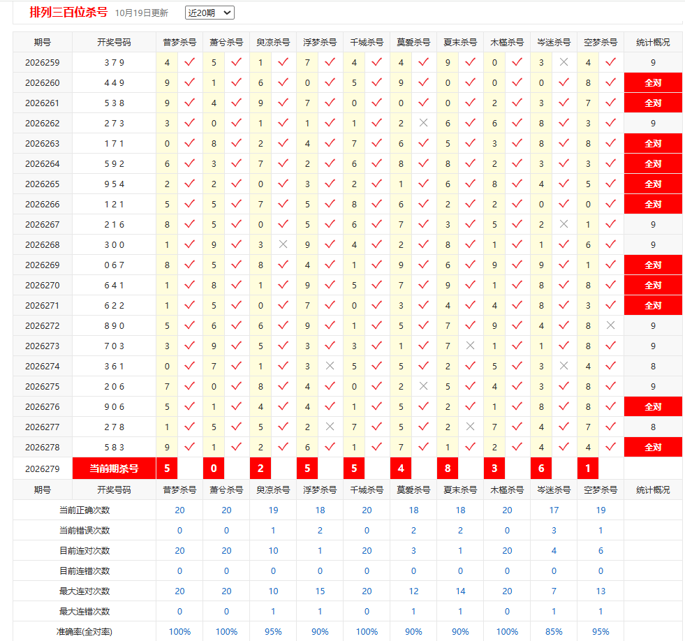Click the 浮梦杀号 X mark in row 2026277
Viewport: 685px width, 641px height.
click(330, 427)
